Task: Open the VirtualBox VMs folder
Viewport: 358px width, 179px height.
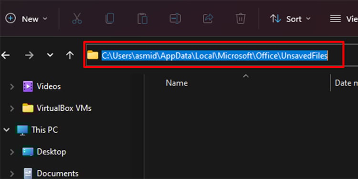Action: point(64,108)
